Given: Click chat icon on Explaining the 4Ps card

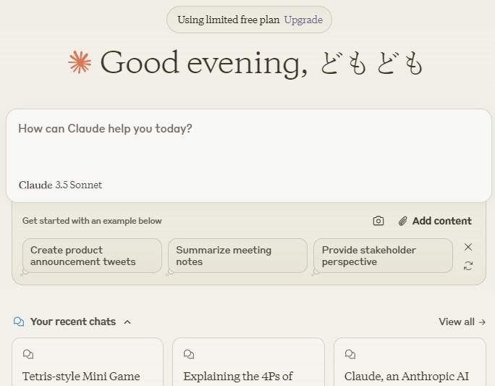Looking at the screenshot, I should pyautogui.click(x=189, y=354).
